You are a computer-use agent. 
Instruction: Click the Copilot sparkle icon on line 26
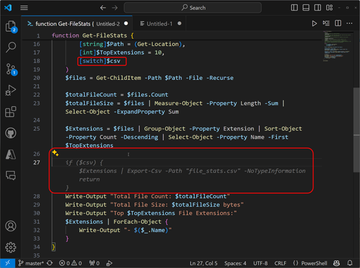55,153
